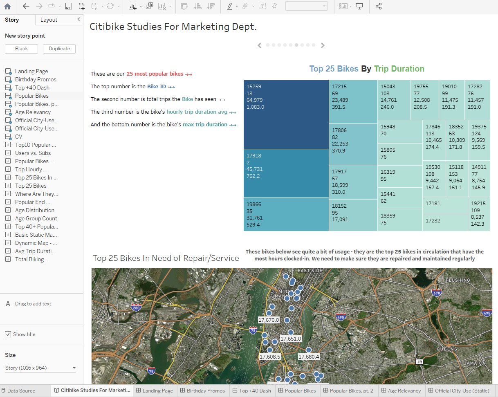The width and height of the screenshot is (498, 397).
Task: Click the Duplicate story point button
Action: [59, 48]
